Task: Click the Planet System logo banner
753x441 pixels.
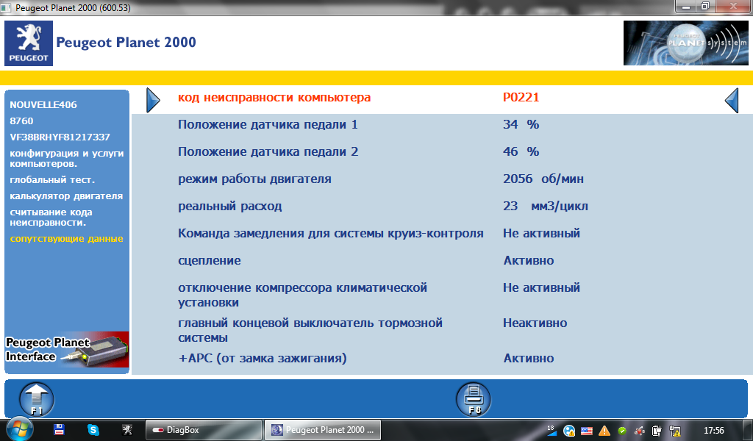Action: [685, 43]
